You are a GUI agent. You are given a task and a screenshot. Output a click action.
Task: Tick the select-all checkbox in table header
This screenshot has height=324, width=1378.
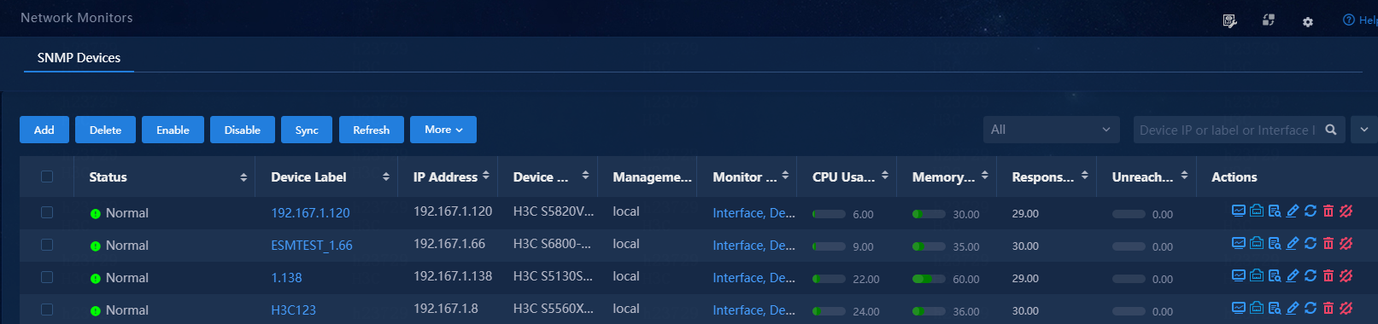click(x=47, y=176)
